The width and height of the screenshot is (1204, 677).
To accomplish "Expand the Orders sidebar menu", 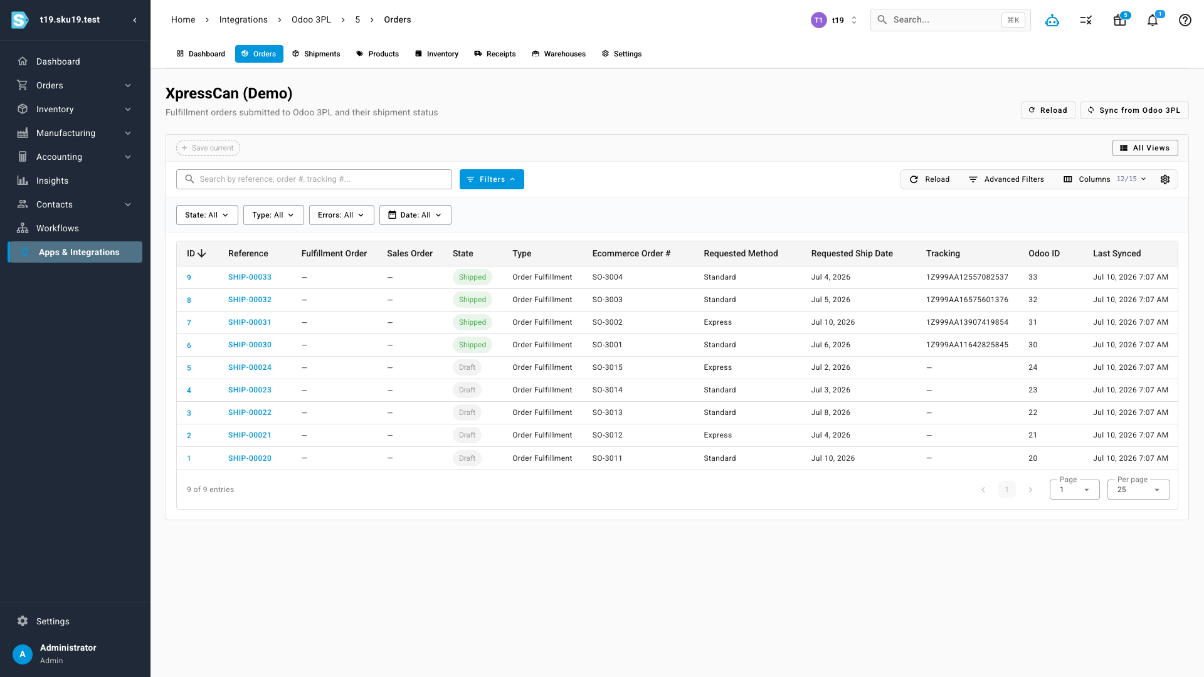I will (x=128, y=85).
